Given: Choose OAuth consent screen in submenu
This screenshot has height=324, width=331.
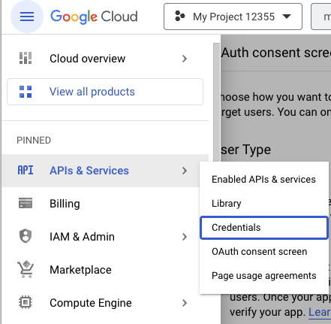Looking at the screenshot, I should click(x=263, y=252).
